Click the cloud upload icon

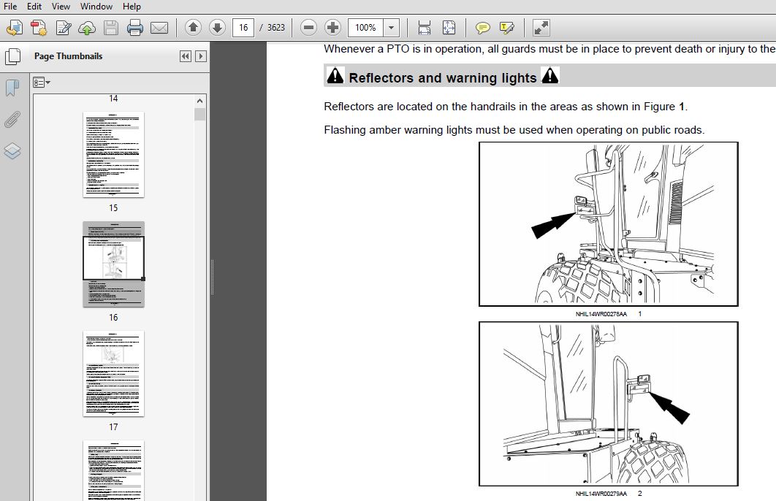87,28
